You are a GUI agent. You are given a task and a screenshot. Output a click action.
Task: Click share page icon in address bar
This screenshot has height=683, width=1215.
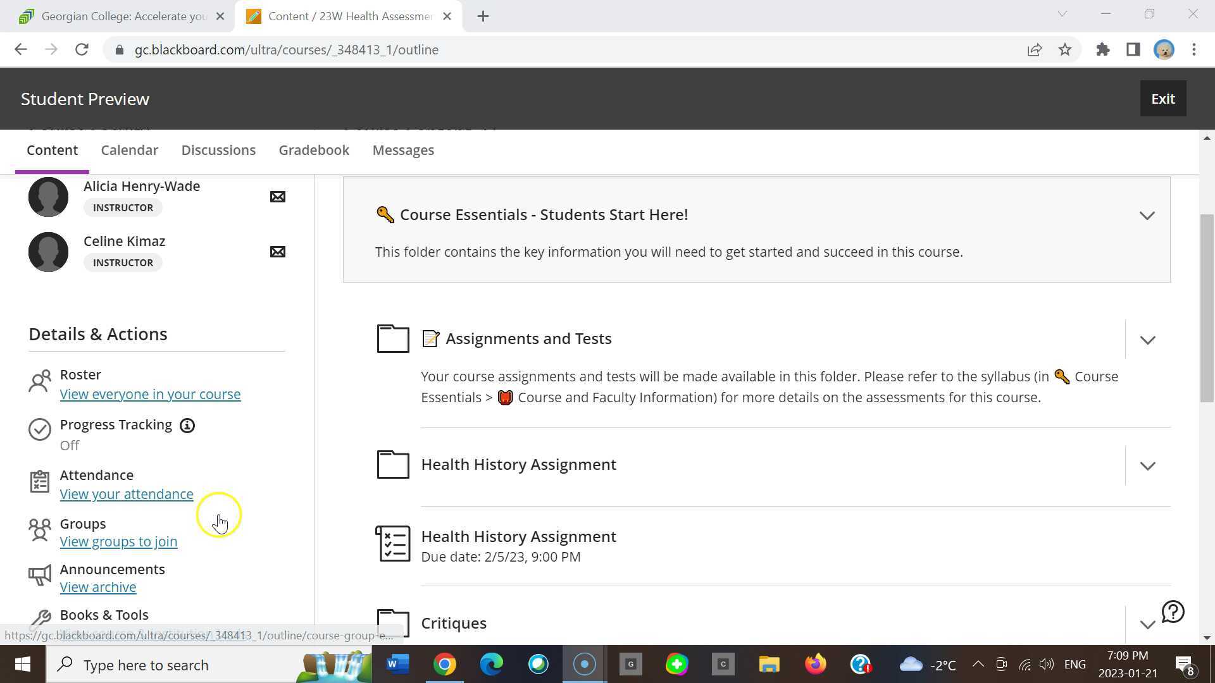tap(1034, 50)
